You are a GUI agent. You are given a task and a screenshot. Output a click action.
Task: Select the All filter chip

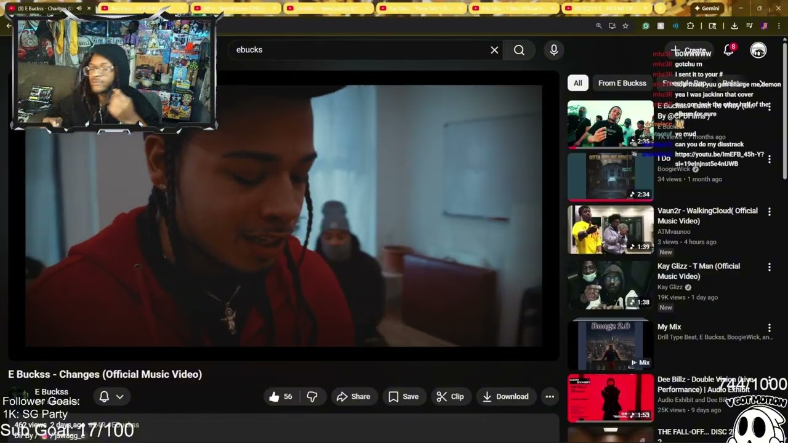click(577, 83)
